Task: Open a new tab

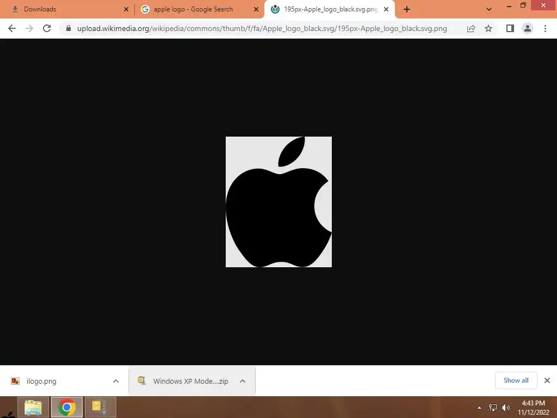Action: pos(407,10)
